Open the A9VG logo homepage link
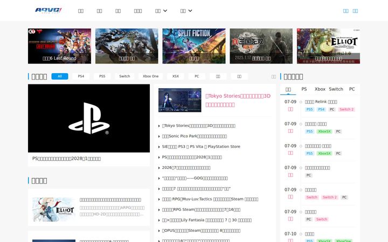 pyautogui.click(x=48, y=10)
